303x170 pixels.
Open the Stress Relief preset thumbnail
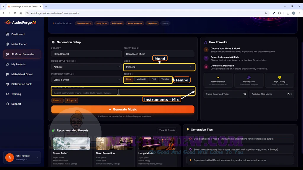click(x=72, y=144)
